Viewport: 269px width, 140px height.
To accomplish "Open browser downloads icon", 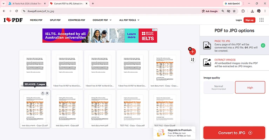I will coord(252,11).
